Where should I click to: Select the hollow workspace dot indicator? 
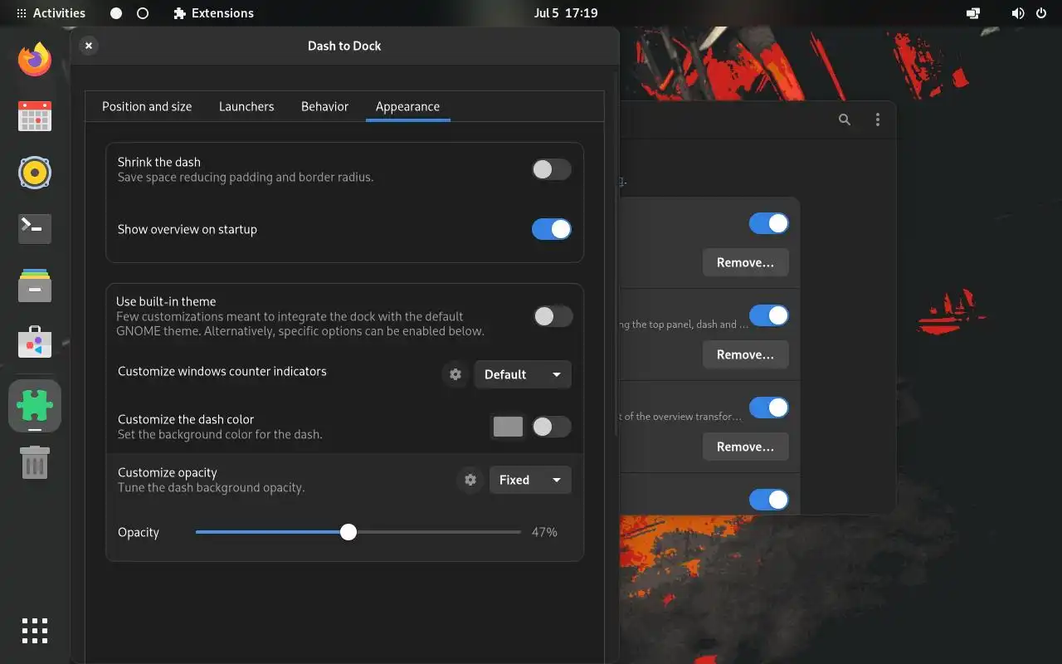[x=143, y=13]
